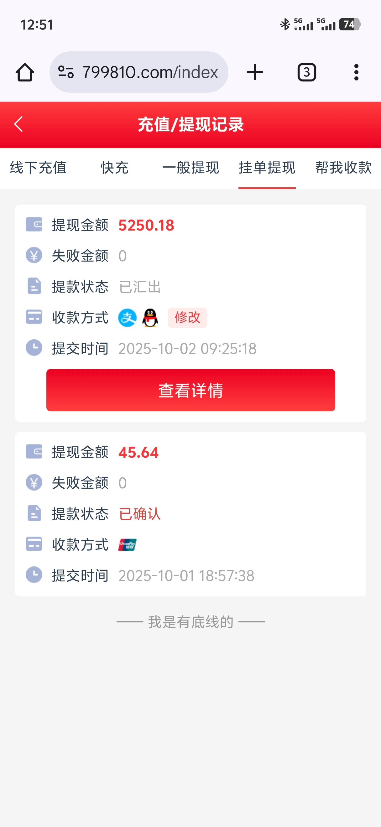Tap the QQ penguin payment icon
The image size is (381, 827).
tap(150, 318)
